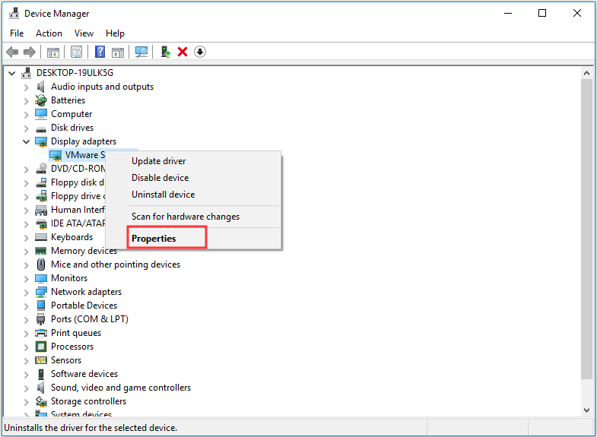The image size is (597, 437).
Task: Choose Disable device from context menu
Action: (x=160, y=178)
